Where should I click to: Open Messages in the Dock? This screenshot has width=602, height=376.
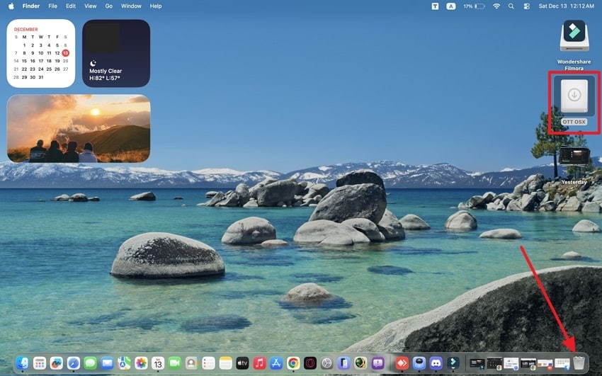click(x=90, y=363)
